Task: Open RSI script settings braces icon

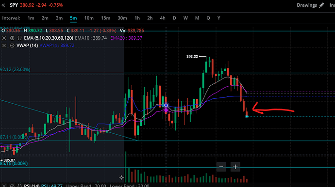Action: [19, 186]
